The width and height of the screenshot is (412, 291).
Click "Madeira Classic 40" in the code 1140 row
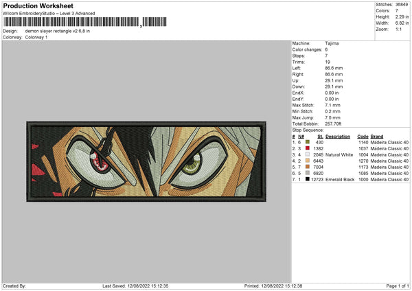(389, 142)
